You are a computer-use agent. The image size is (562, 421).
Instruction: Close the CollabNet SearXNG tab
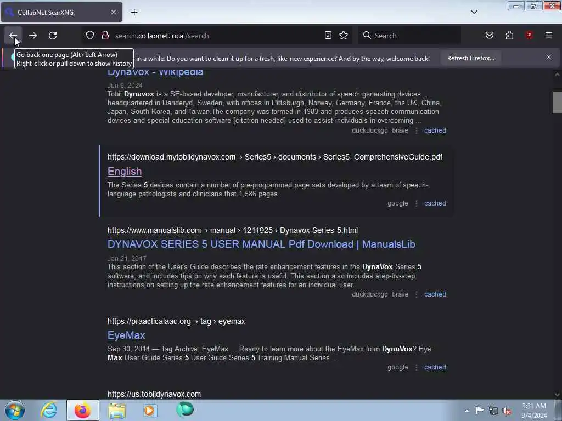113,12
